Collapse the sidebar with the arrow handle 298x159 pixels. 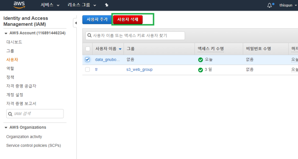pyautogui.click(x=75, y=23)
